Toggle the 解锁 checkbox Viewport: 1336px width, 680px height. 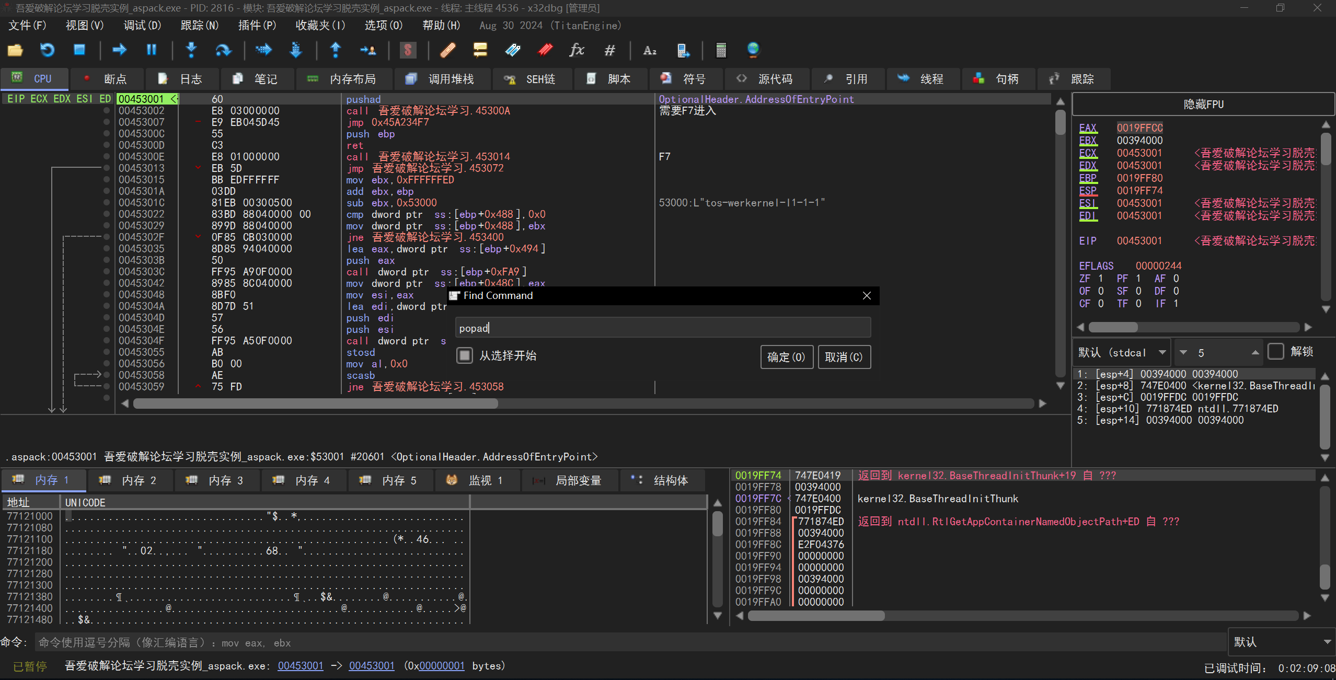[1276, 352]
